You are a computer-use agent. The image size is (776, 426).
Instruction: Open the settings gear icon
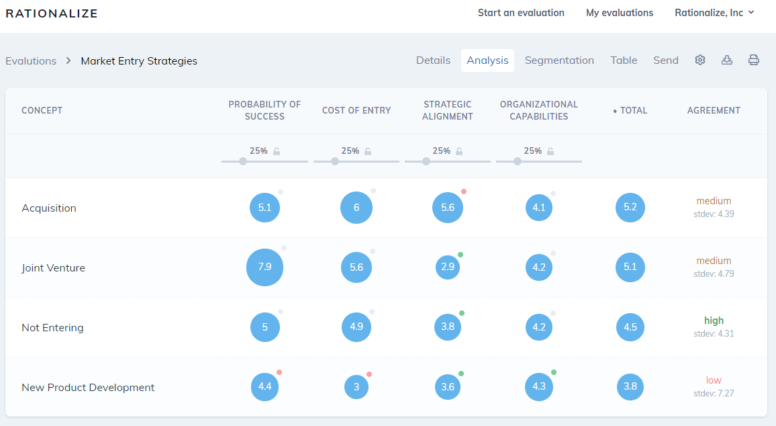(x=699, y=60)
